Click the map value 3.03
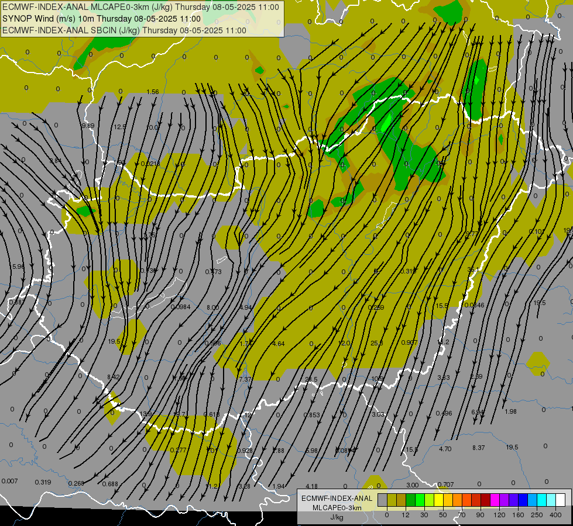573x526 pixels. (378, 415)
